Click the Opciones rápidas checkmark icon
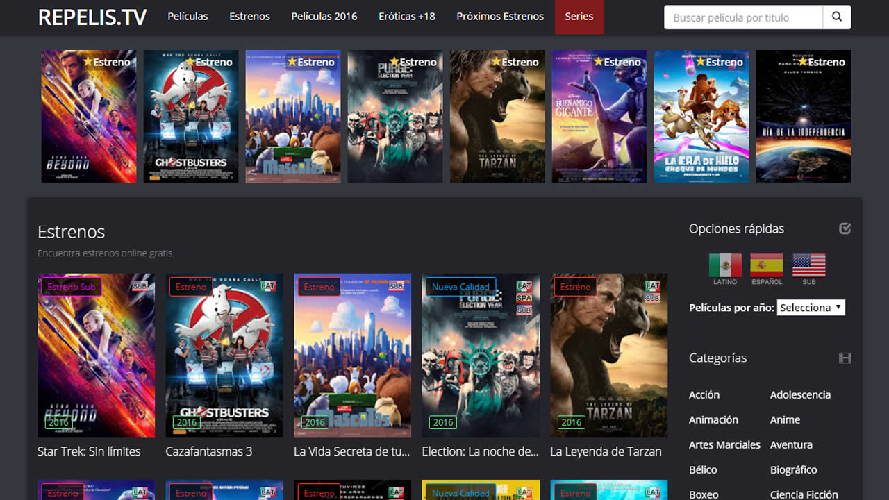889x500 pixels. coord(845,228)
